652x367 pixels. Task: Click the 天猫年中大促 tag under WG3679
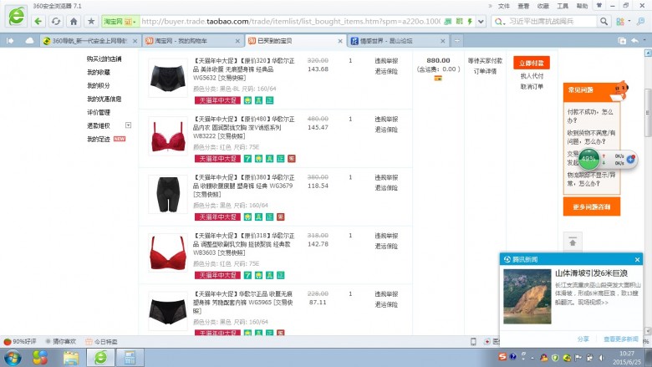click(217, 217)
